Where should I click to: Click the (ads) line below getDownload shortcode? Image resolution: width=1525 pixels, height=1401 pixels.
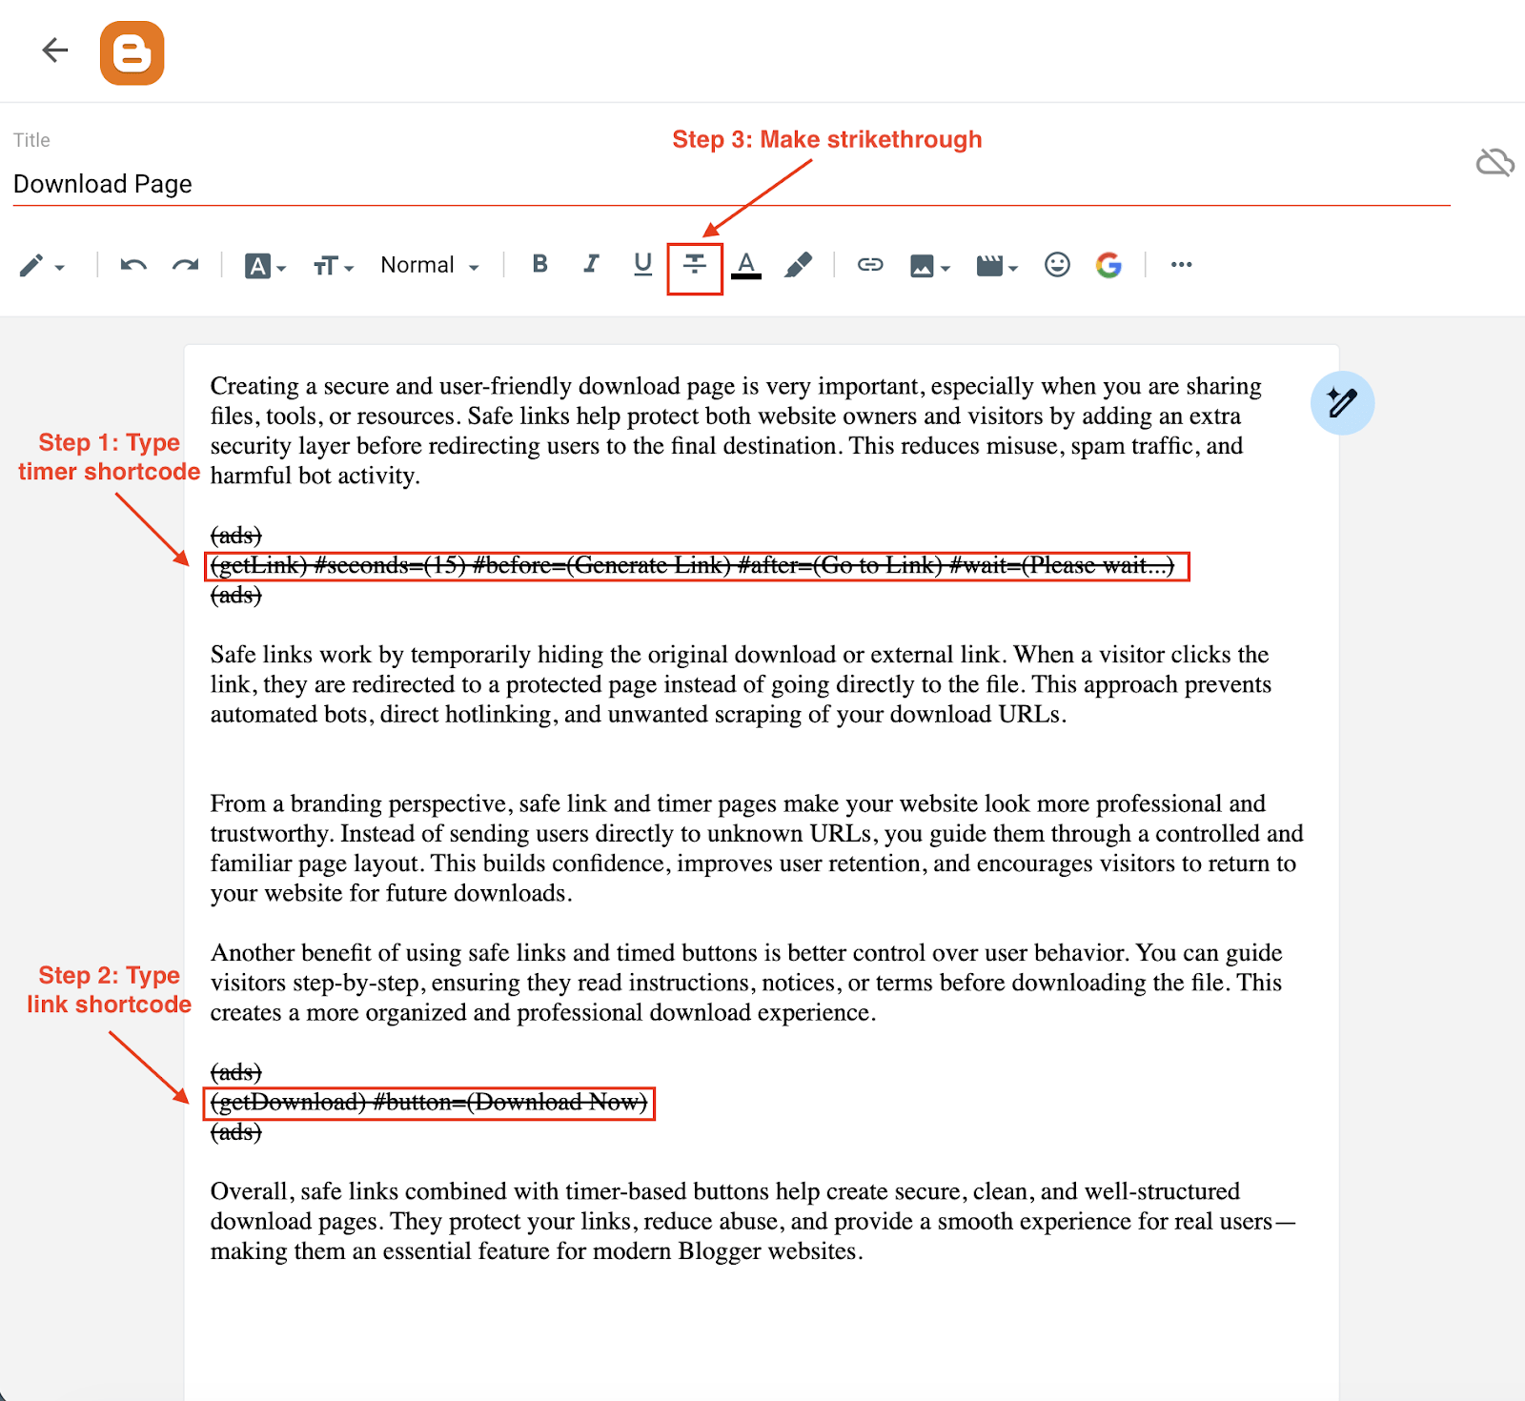pos(235,1132)
